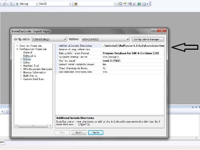Expand the C/C++ tree node arrow
Image resolution: width=200 pixels, height=150 pixels.
21,59
